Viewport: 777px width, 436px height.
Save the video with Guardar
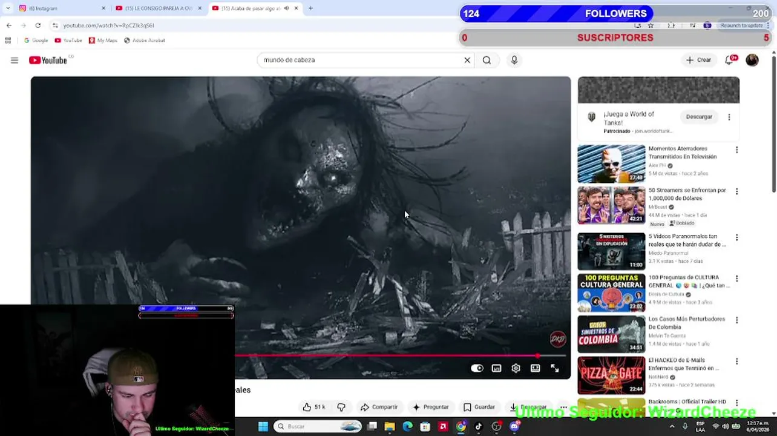coord(479,407)
